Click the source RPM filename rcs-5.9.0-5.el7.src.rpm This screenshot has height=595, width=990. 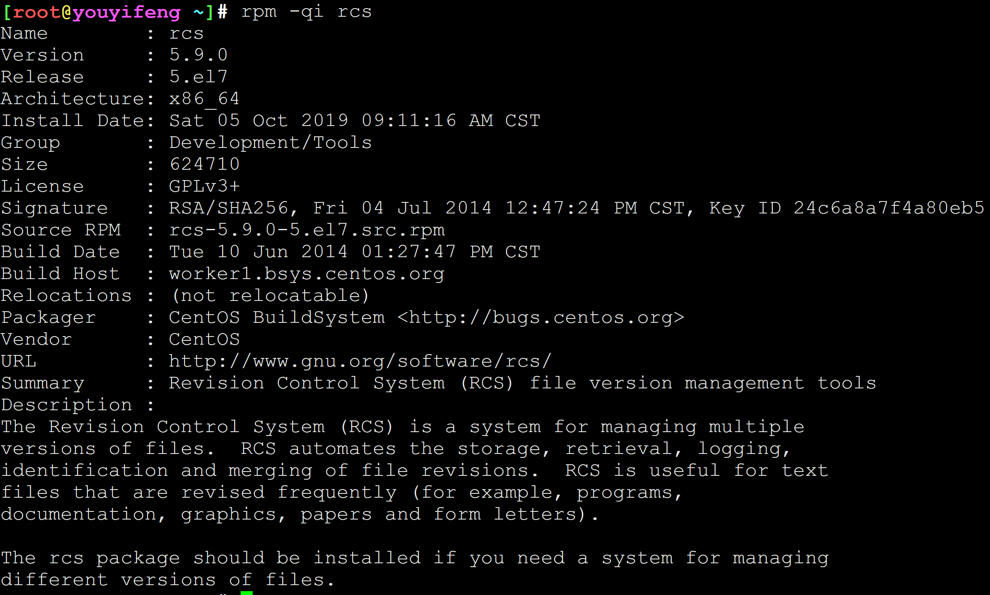click(306, 230)
